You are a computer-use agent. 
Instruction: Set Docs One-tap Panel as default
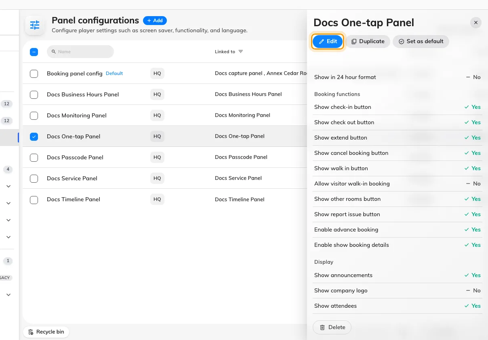pos(421,41)
